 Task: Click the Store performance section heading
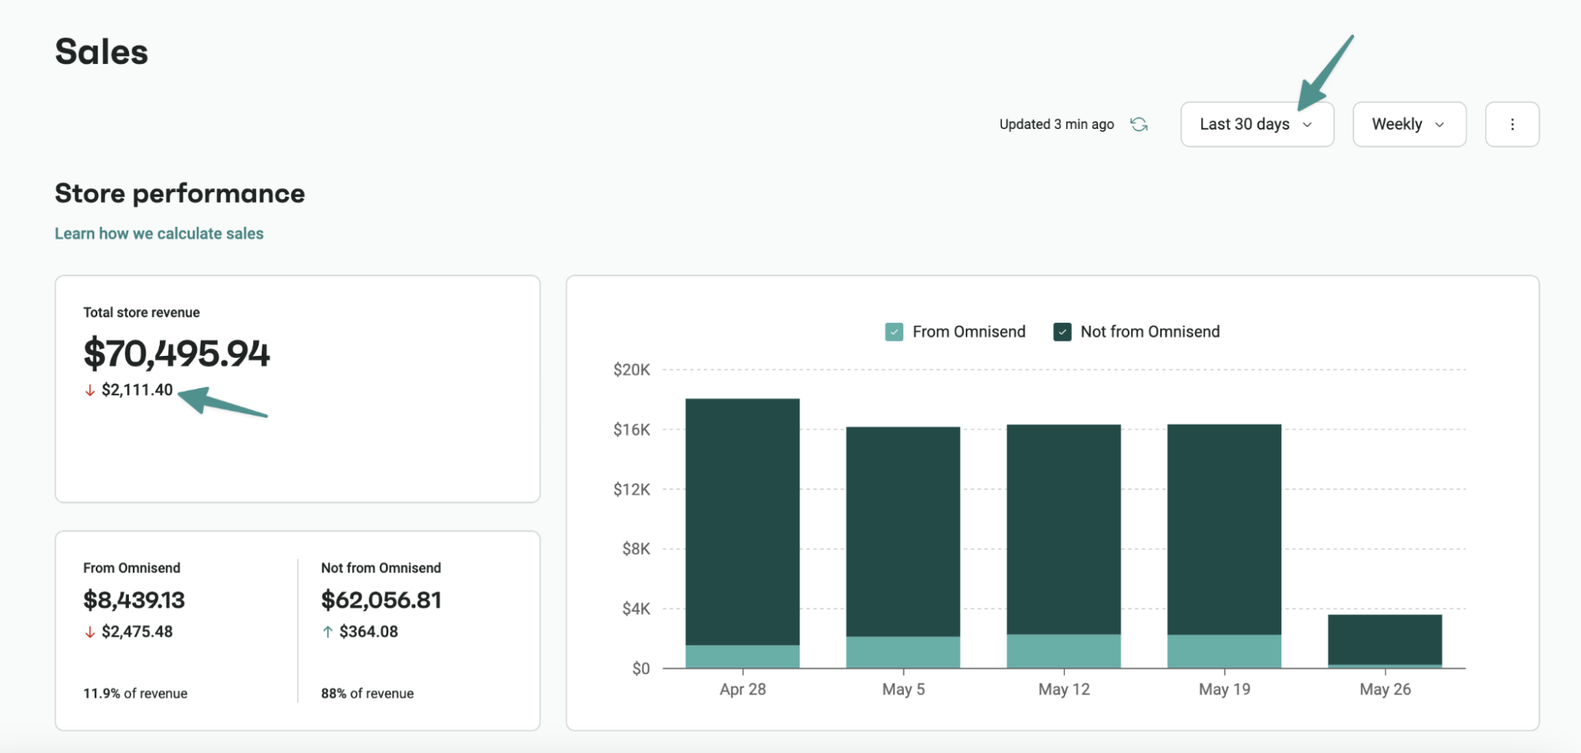coord(179,193)
